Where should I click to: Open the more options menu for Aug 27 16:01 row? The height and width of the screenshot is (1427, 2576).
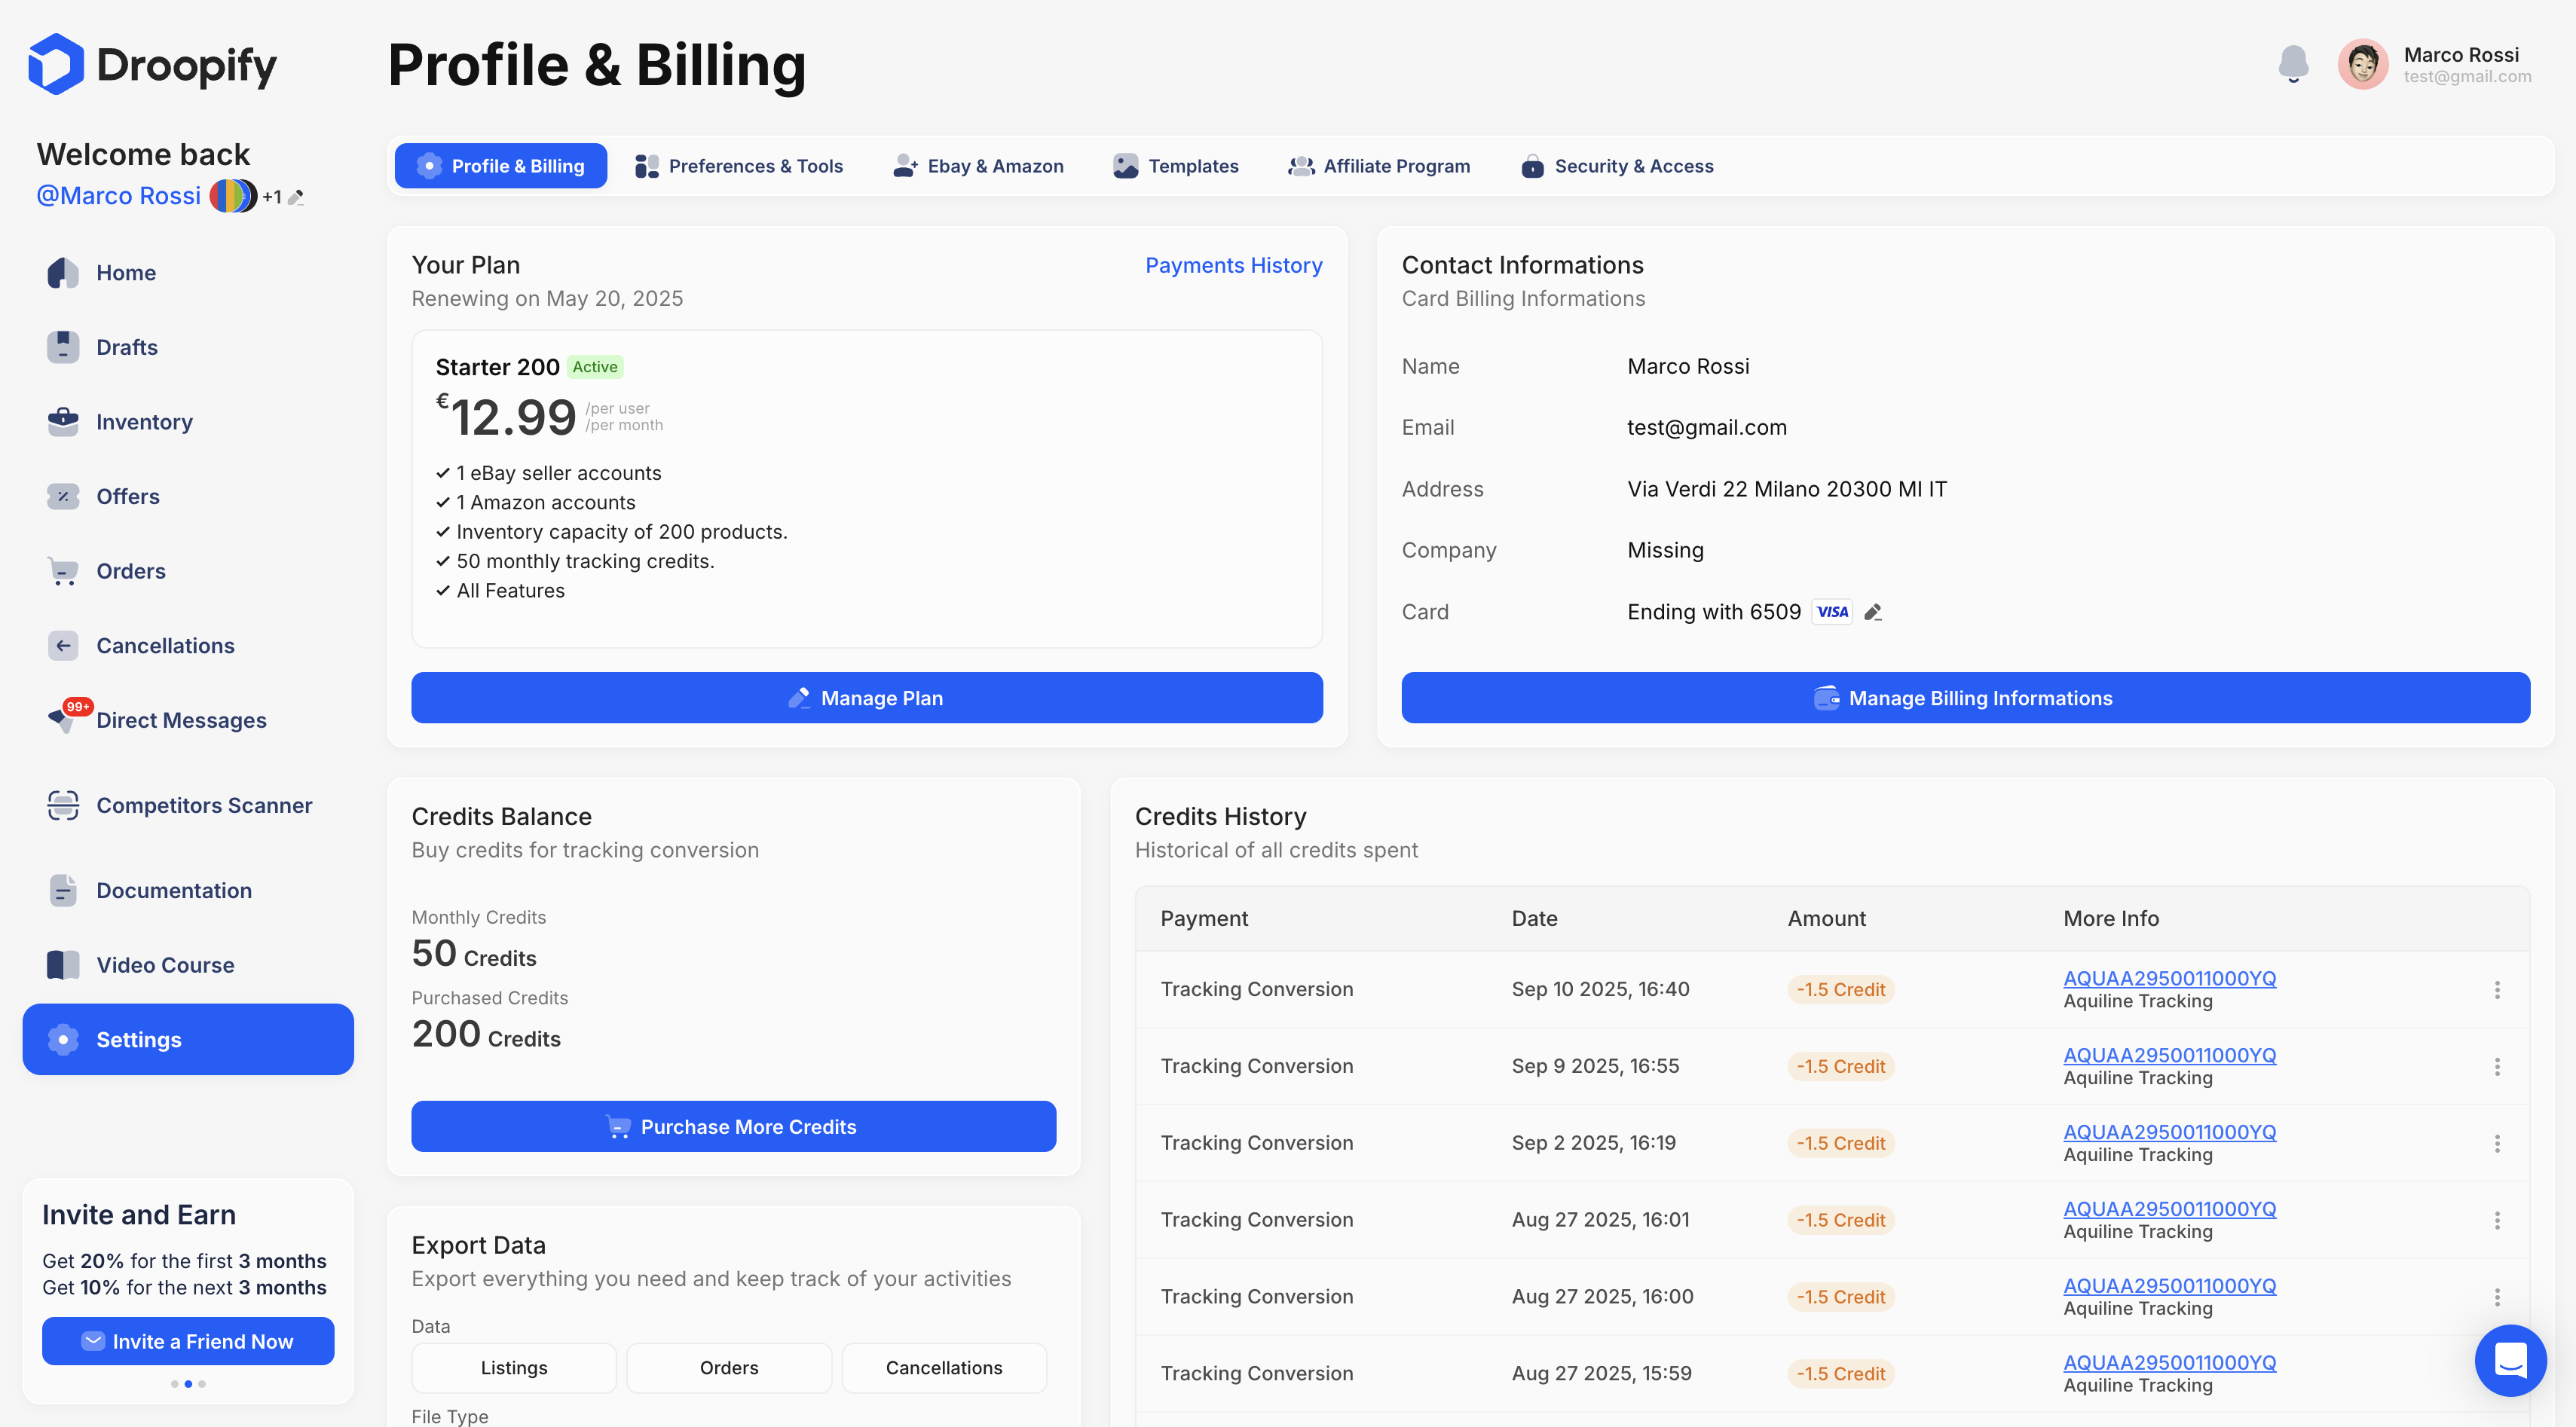2497,1220
